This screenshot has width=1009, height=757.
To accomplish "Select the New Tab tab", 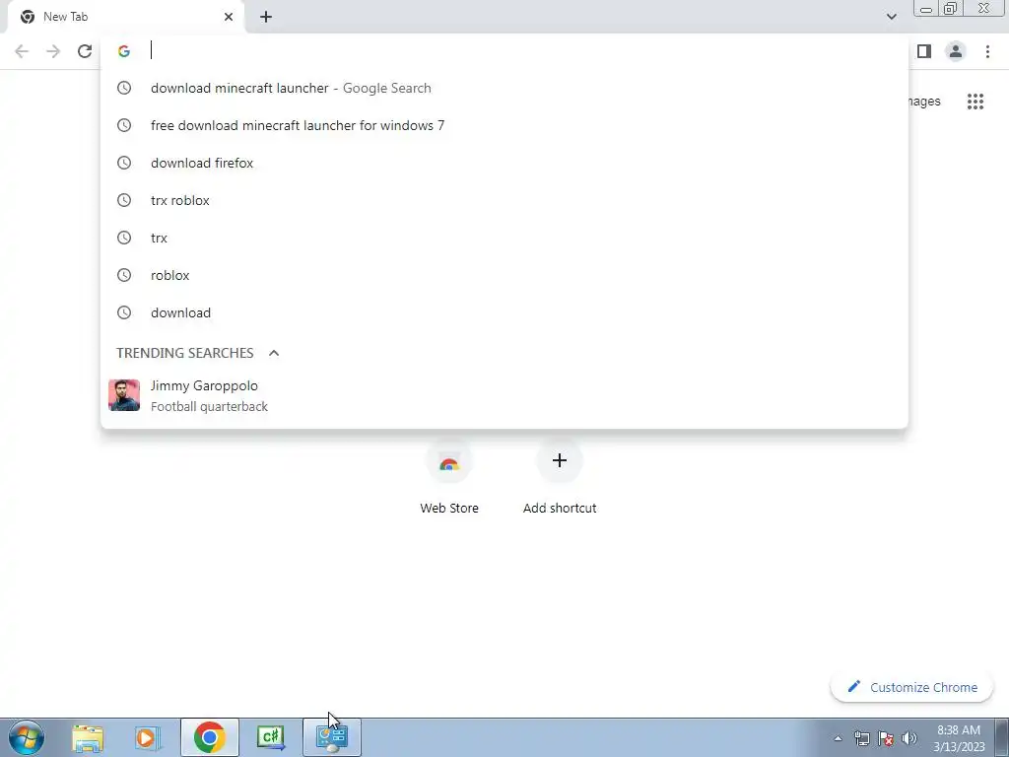I will [x=127, y=17].
